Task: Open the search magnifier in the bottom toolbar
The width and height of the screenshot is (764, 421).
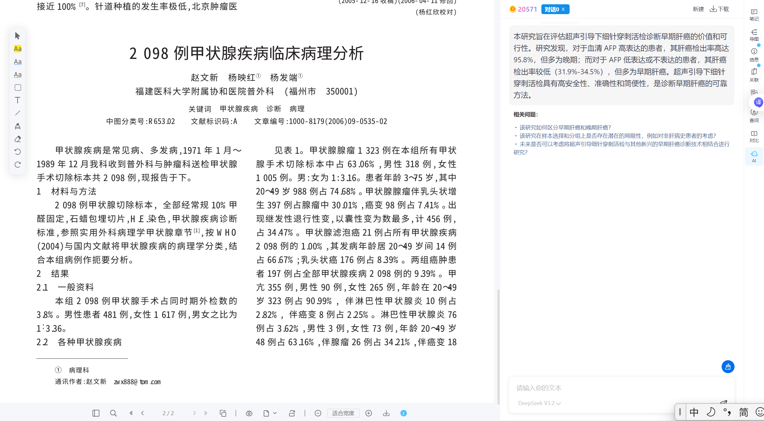Action: click(113, 413)
